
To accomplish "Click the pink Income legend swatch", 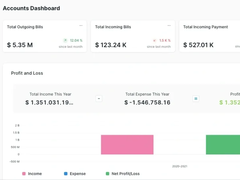I will pos(24,173).
